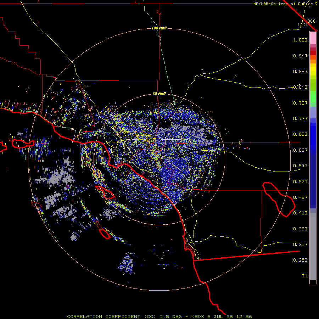Click the 0.467 value on the color scale
Image resolution: width=319 pixels, height=319 pixels.
[300, 197]
